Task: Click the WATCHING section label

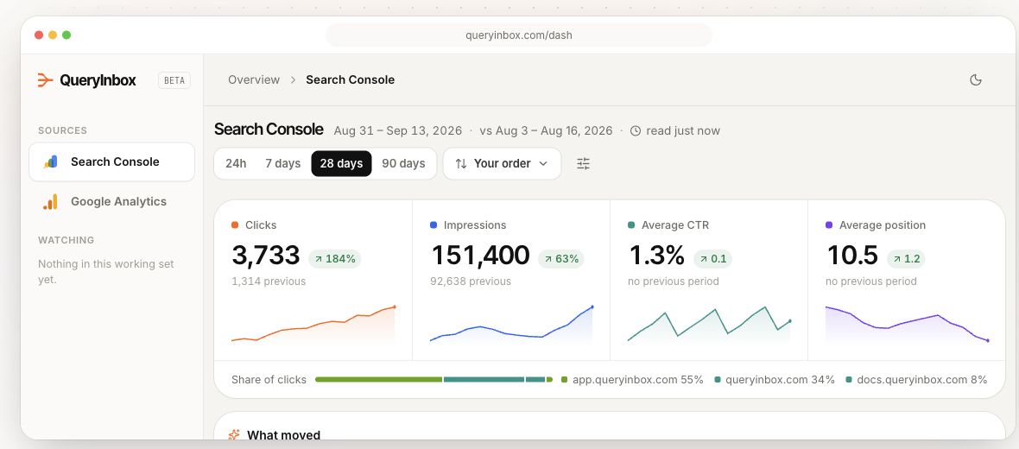Action: coord(66,240)
